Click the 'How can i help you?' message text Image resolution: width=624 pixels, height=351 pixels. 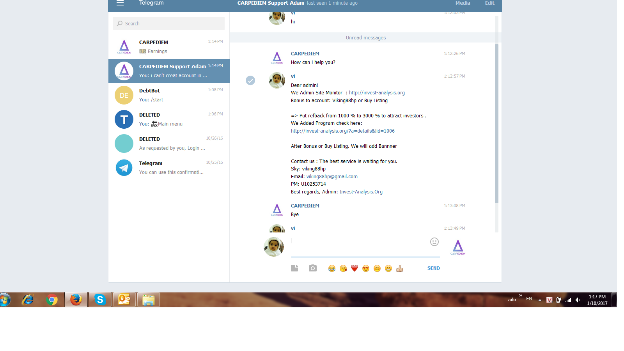point(313,62)
